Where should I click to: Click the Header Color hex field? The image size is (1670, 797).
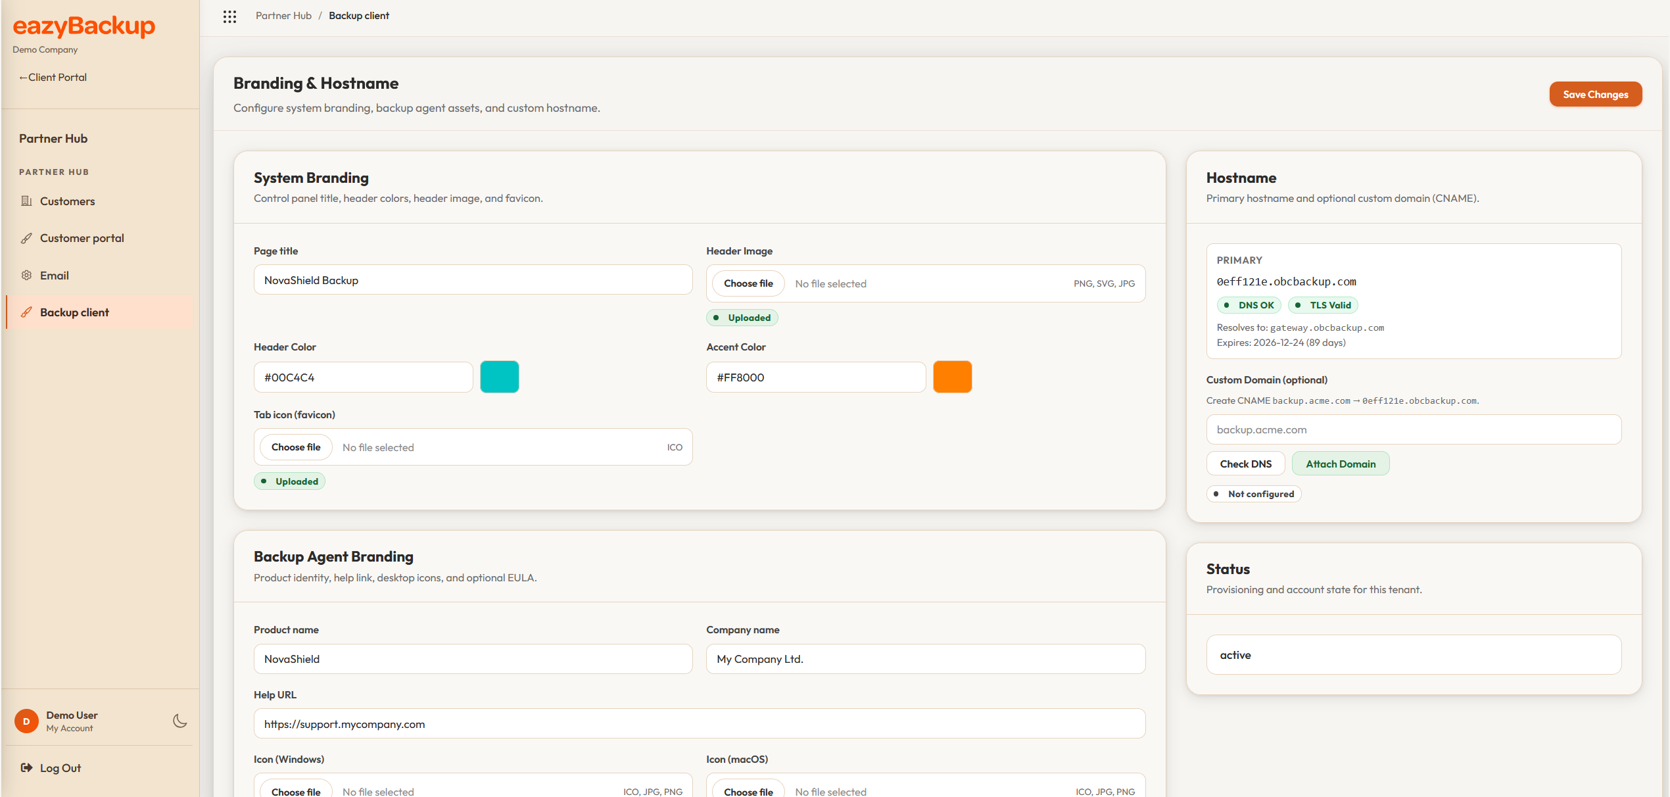(x=364, y=377)
